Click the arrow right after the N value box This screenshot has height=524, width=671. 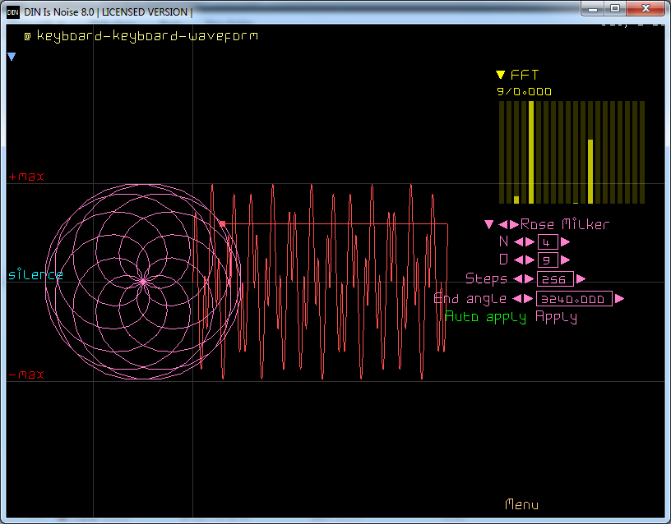point(565,241)
